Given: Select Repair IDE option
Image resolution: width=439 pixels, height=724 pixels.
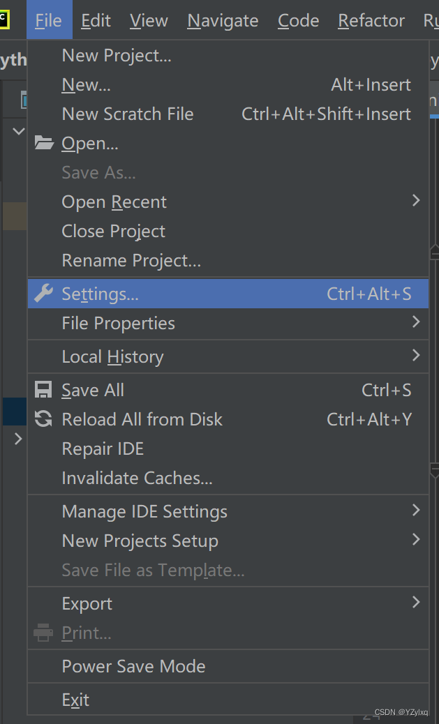Looking at the screenshot, I should [103, 448].
